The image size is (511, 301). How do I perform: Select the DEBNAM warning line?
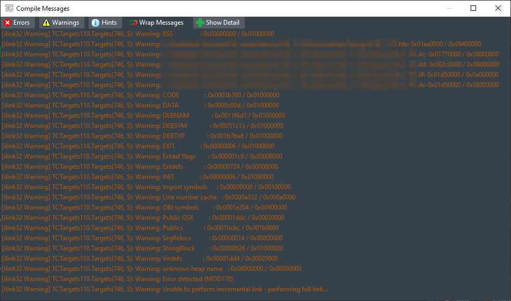coord(143,116)
